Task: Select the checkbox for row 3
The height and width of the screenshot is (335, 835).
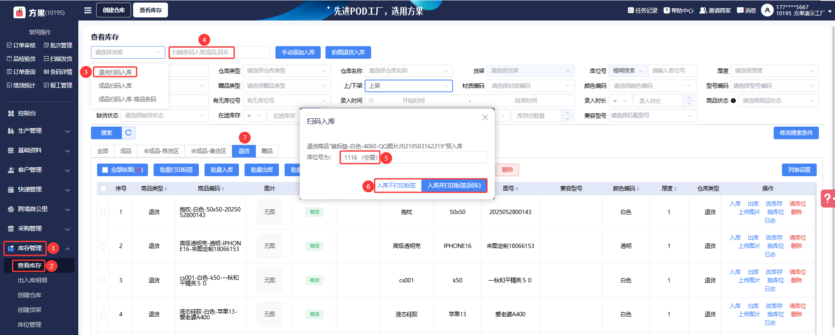Action: 103,280
